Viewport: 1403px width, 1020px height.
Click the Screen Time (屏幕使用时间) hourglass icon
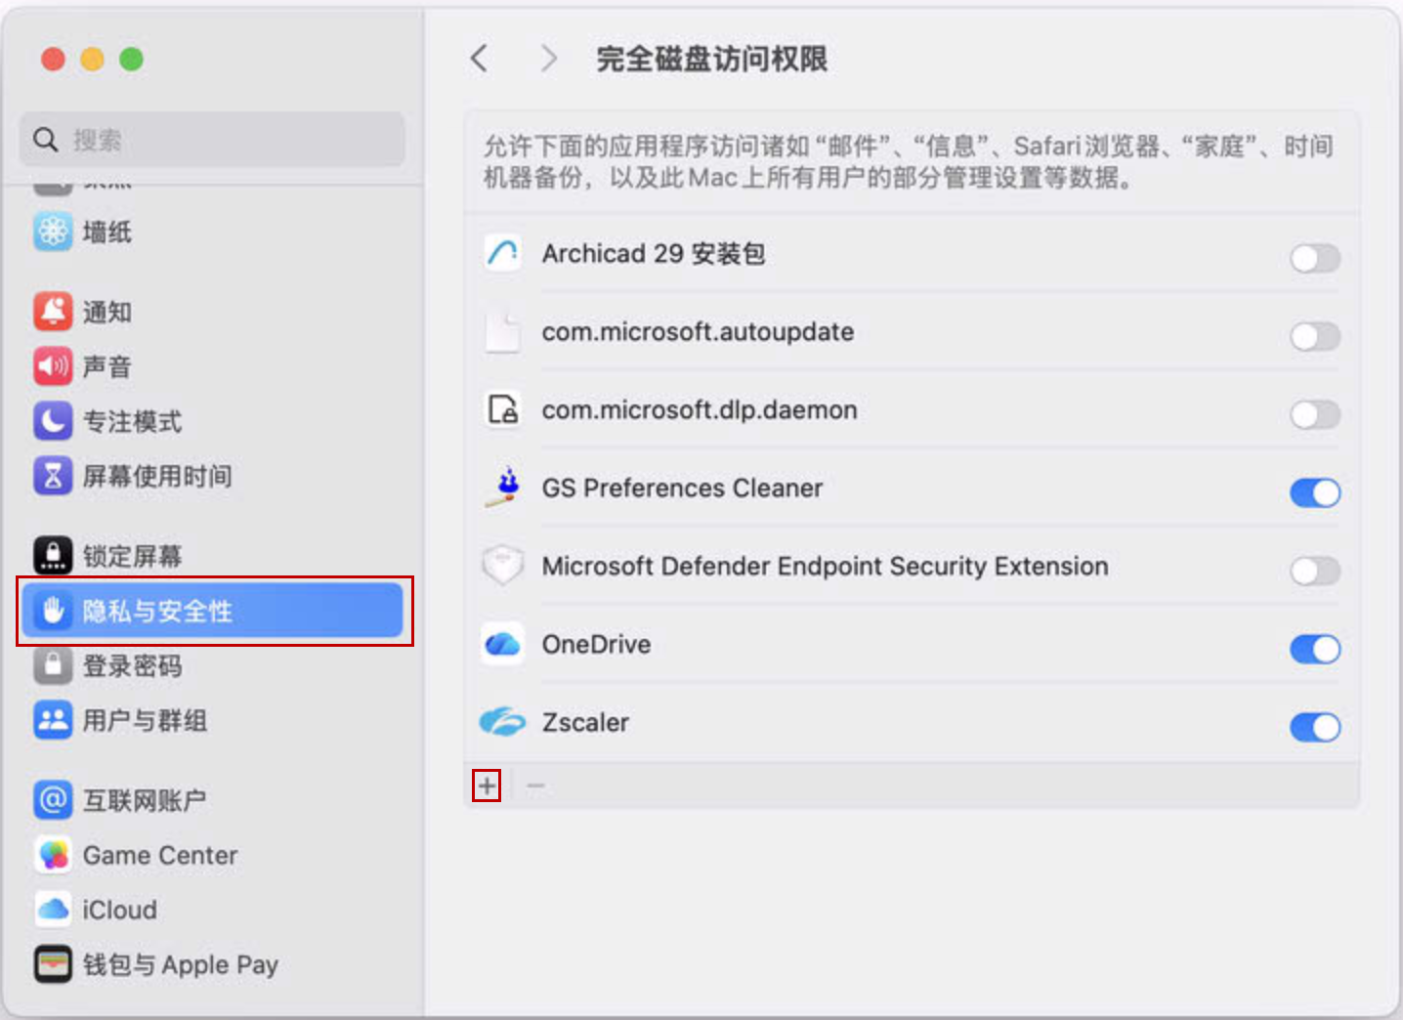53,476
